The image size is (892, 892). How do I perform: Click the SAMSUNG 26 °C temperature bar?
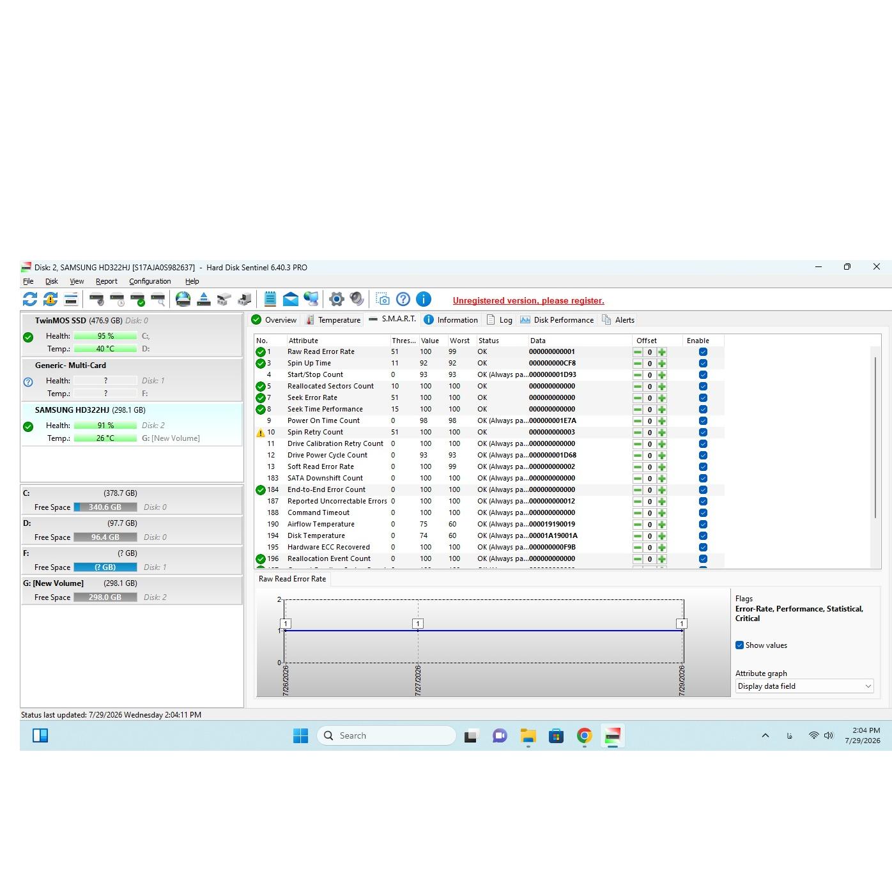point(105,438)
